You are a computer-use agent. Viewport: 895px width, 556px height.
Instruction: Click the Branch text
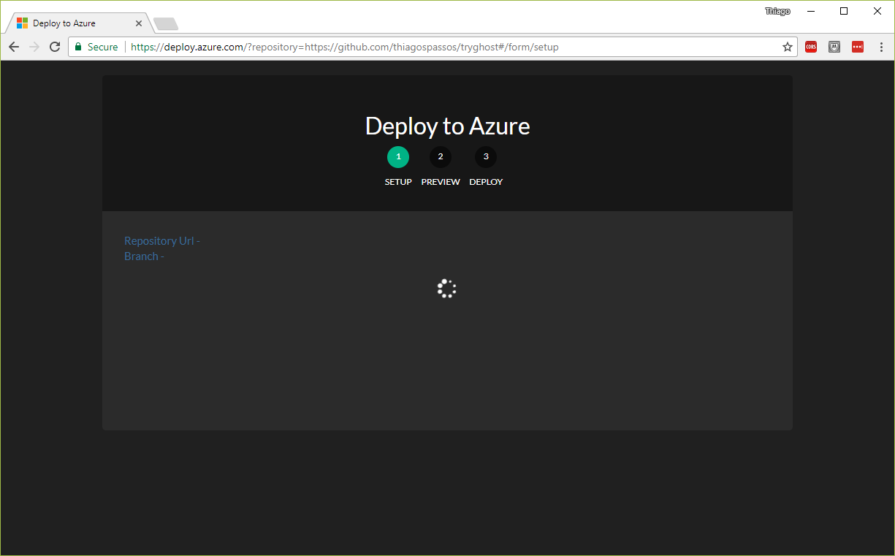[144, 256]
